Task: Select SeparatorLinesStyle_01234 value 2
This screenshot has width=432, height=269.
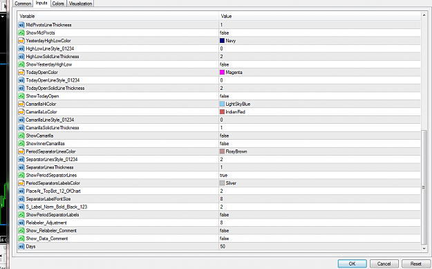Action: 221,160
